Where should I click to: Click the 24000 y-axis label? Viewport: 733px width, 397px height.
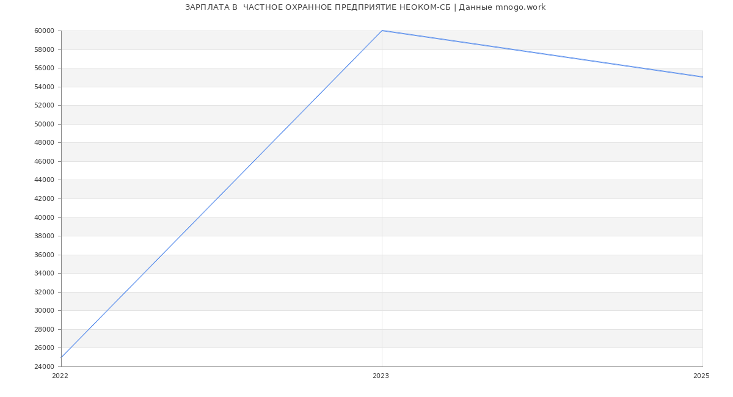[x=44, y=366]
